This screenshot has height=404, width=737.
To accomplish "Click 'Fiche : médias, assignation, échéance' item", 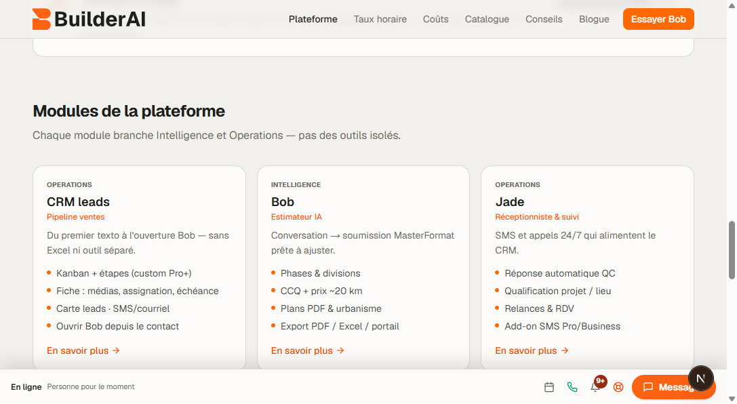I will pos(137,291).
